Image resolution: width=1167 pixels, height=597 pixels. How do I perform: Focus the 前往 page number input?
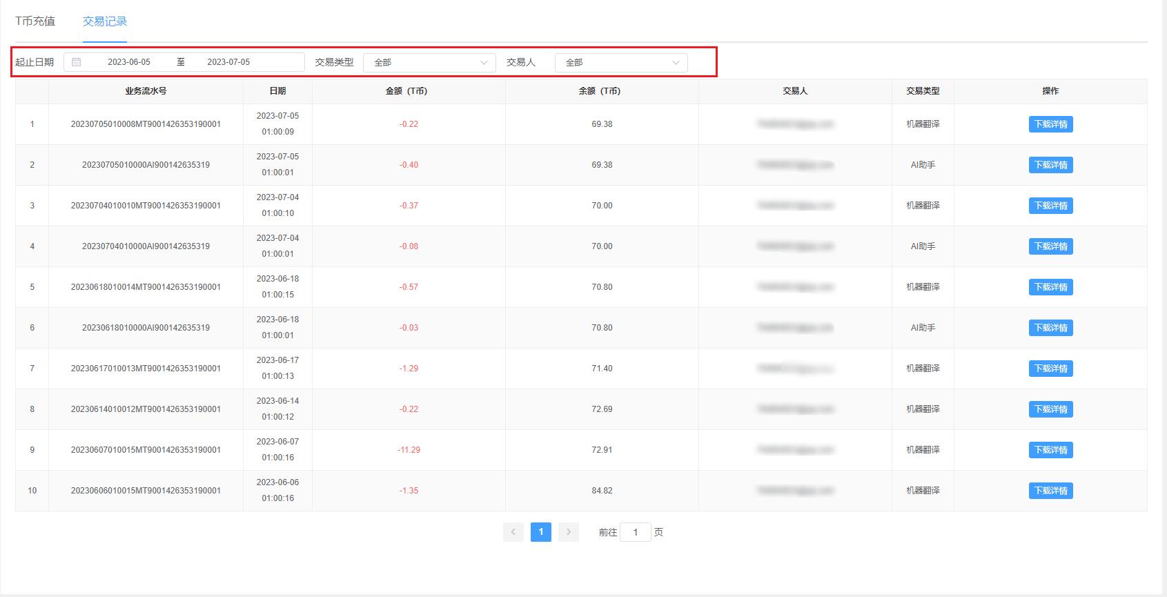(636, 532)
